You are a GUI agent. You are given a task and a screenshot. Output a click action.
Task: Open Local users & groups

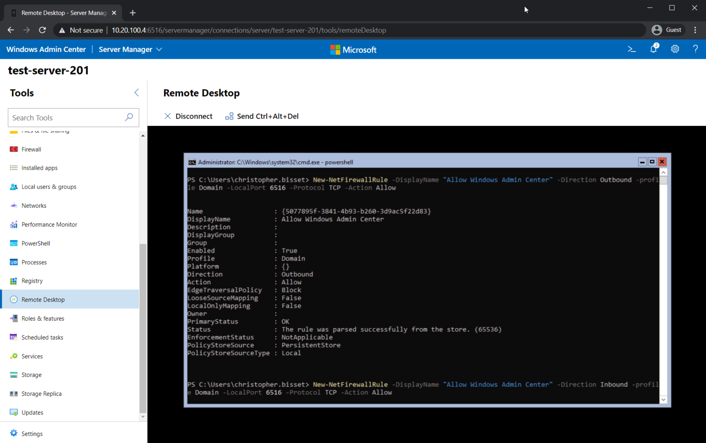click(x=49, y=187)
